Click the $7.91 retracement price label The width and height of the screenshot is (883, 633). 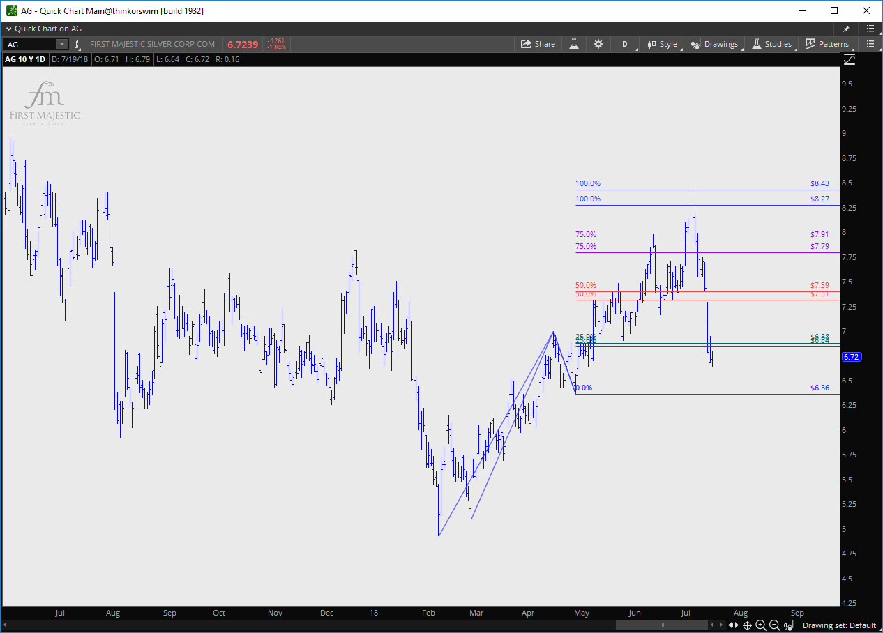[x=820, y=234]
